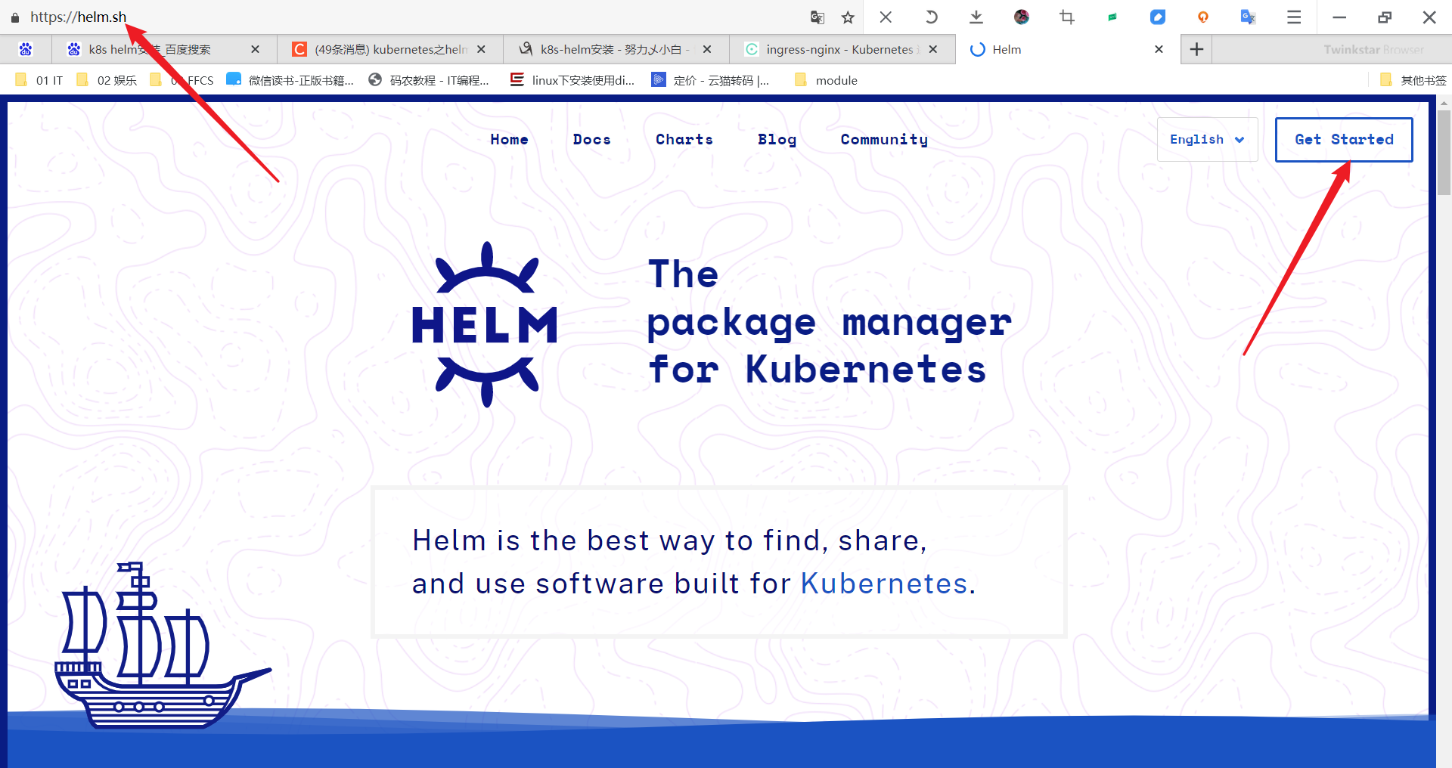Click the undo/restore closed tab icon
This screenshot has height=768, width=1452.
point(931,17)
